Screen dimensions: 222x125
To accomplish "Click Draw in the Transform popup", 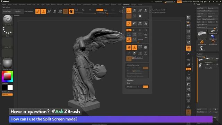I will click(x=129, y=10).
